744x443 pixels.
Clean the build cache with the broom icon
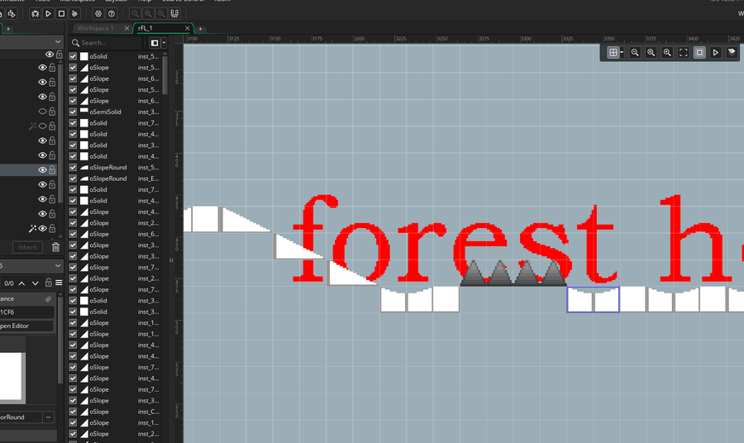coord(74,14)
